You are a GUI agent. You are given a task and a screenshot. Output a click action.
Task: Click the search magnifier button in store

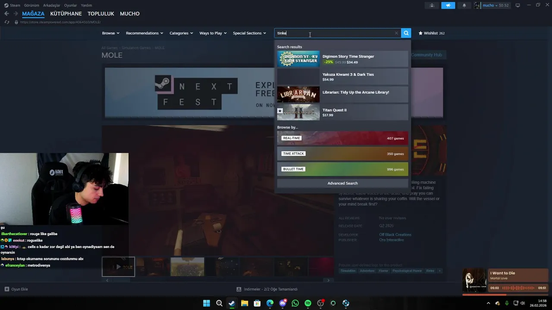click(x=406, y=33)
